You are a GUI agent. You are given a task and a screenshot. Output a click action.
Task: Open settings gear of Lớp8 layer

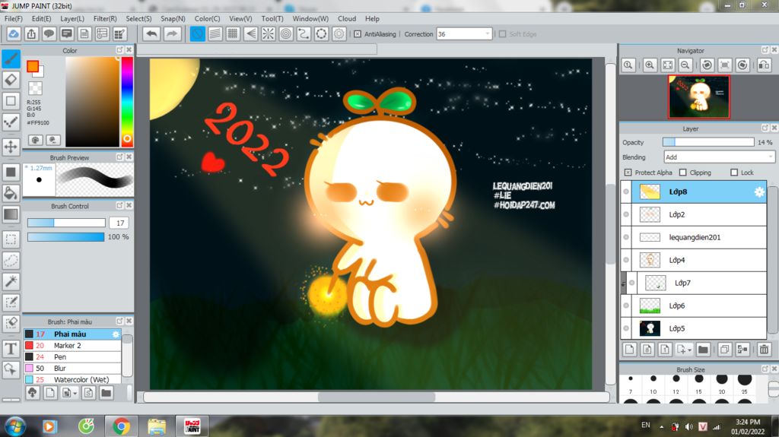click(x=759, y=192)
